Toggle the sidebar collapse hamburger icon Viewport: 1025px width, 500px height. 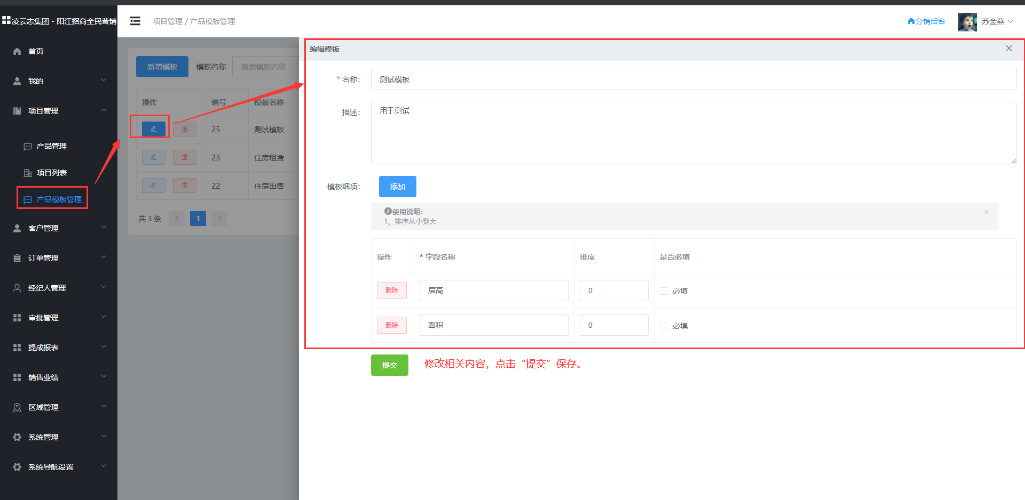135,21
